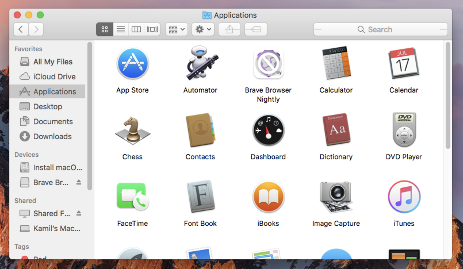Launch the Calculator app
The width and height of the screenshot is (463, 269).
point(336,64)
